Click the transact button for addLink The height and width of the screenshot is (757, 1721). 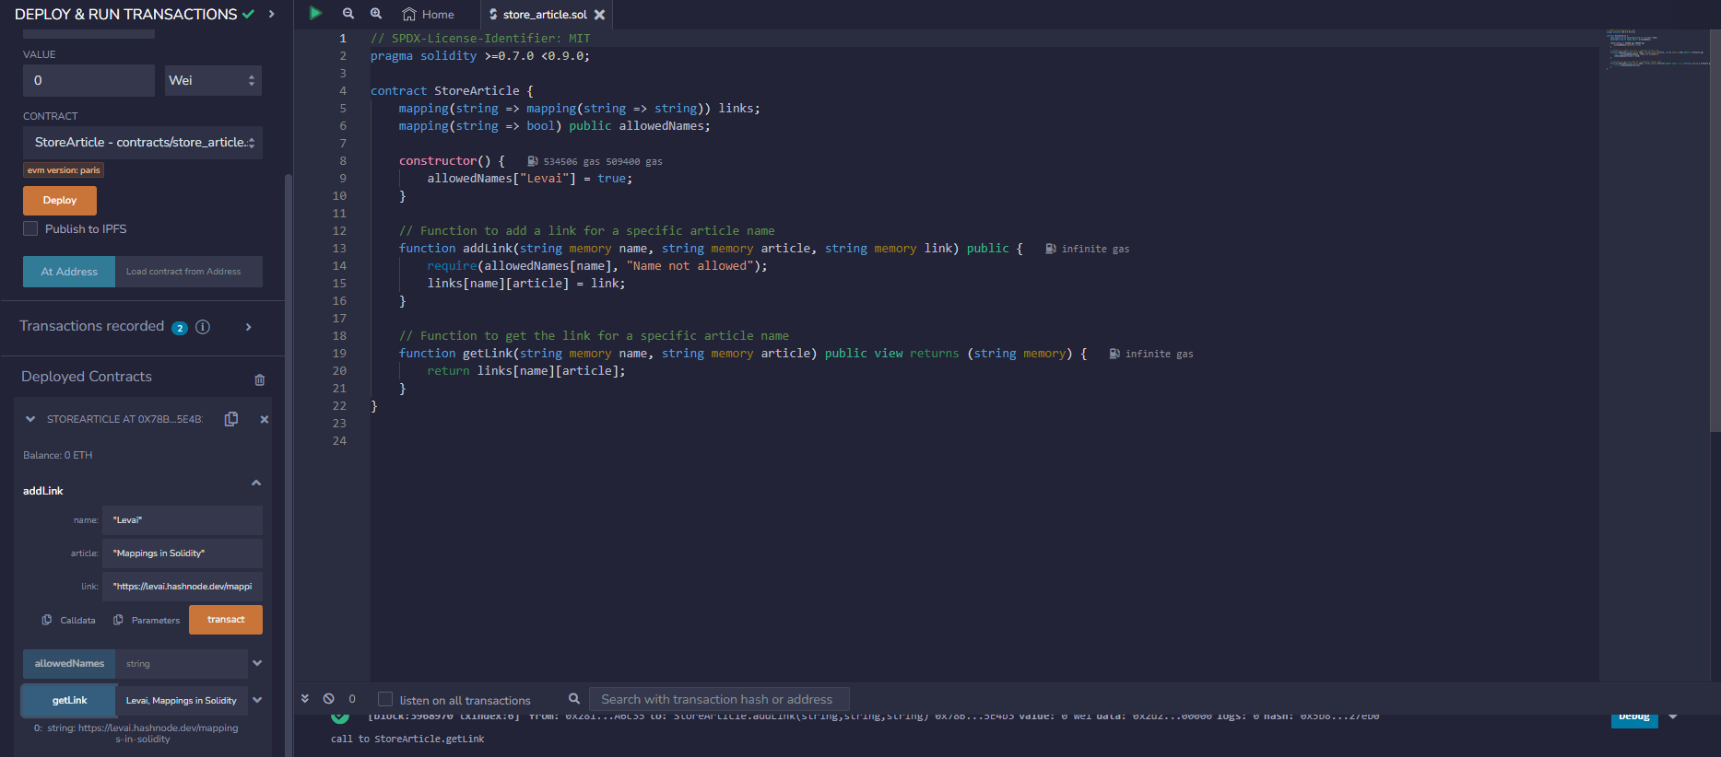pyautogui.click(x=226, y=620)
